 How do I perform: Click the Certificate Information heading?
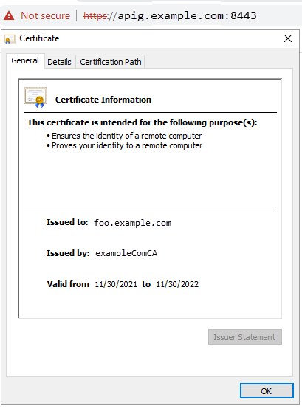103,100
